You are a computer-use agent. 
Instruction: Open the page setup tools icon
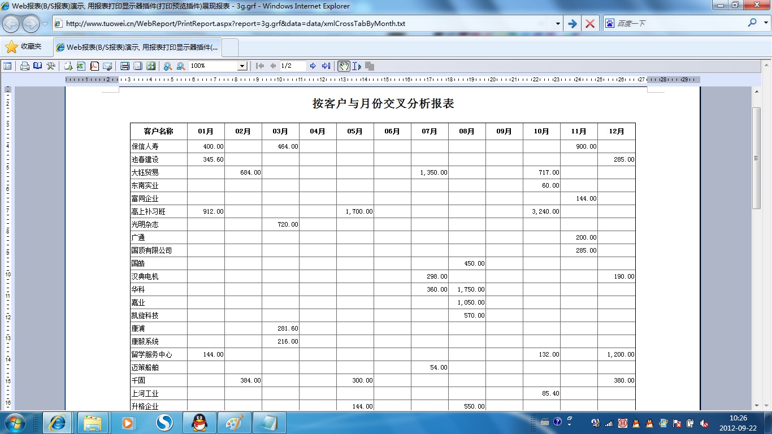click(51, 66)
